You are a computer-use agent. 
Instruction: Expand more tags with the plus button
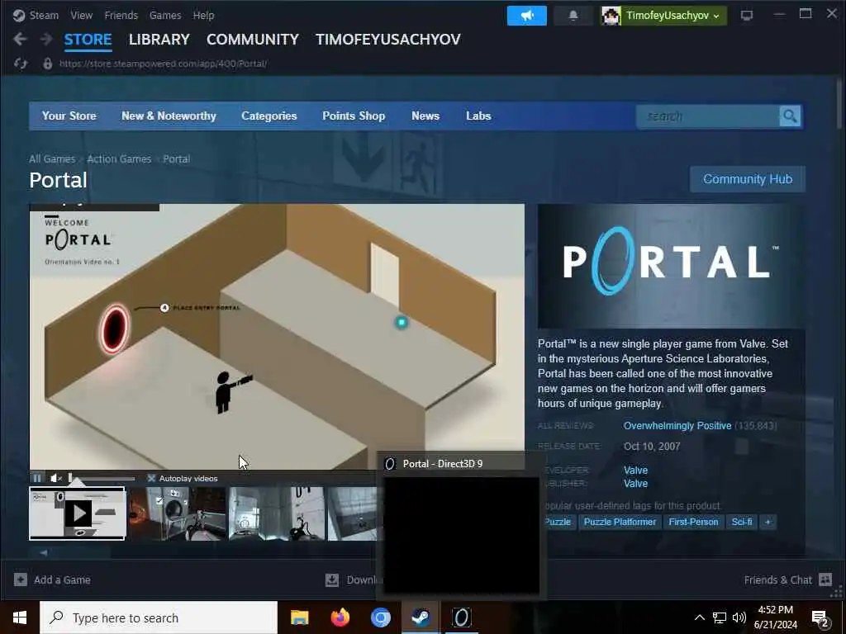pos(768,522)
